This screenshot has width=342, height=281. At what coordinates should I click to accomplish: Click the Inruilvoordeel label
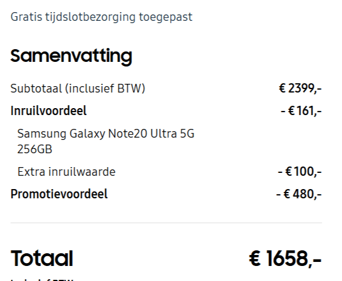[x=49, y=110]
